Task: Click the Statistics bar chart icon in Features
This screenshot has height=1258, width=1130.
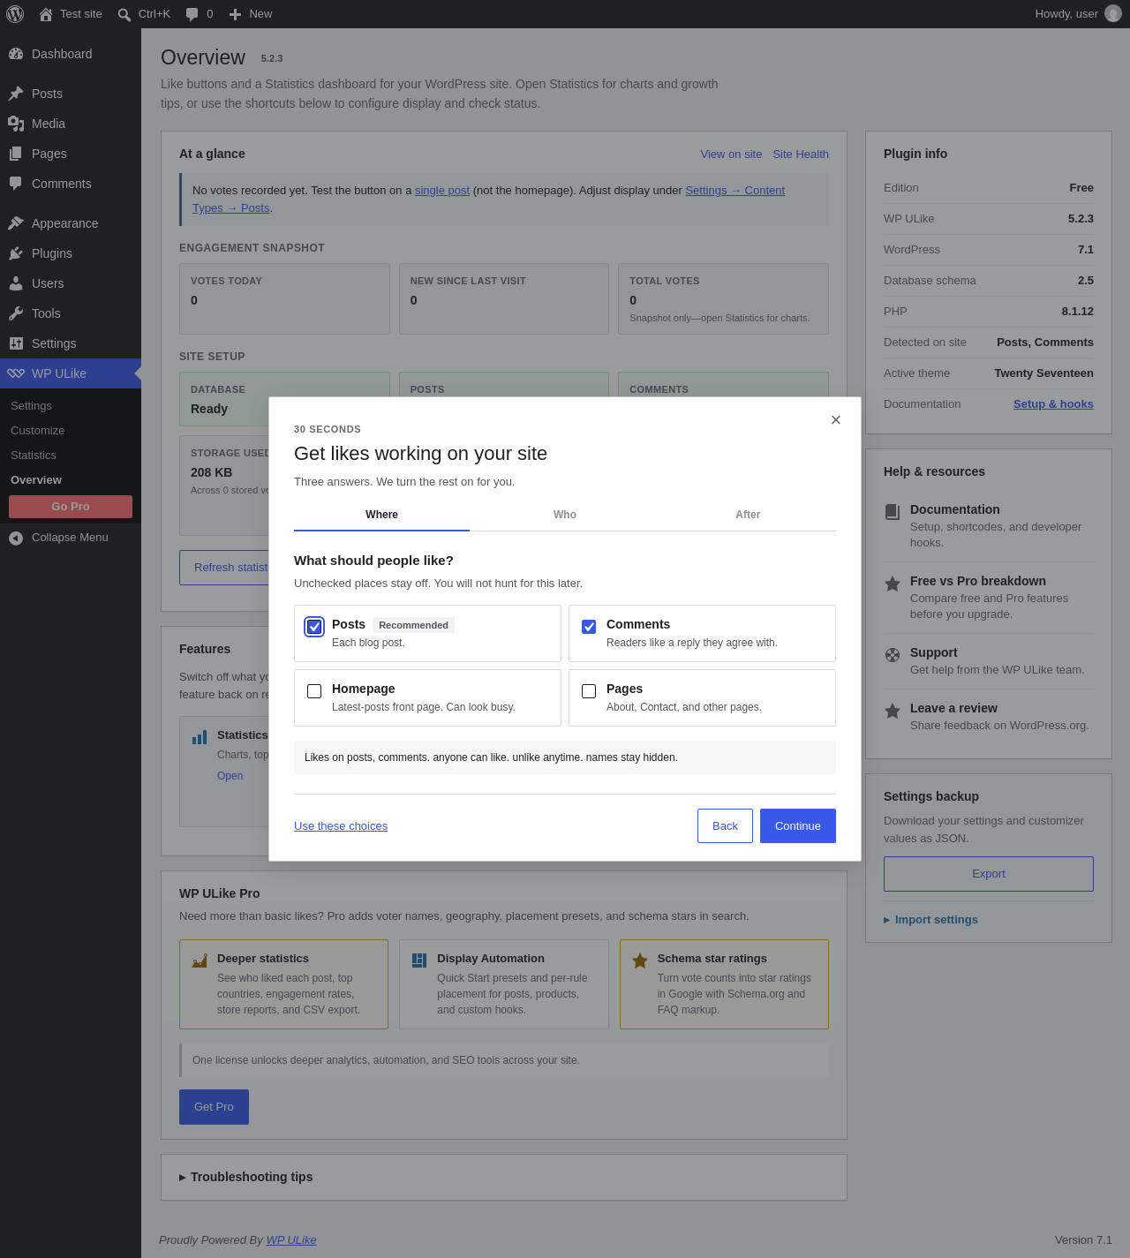Action: (200, 737)
